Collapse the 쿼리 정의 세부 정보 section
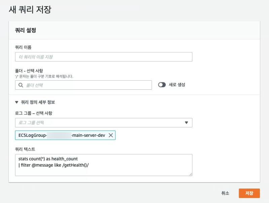 tap(17, 102)
